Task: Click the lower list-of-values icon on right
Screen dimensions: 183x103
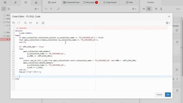Action: pos(177,70)
